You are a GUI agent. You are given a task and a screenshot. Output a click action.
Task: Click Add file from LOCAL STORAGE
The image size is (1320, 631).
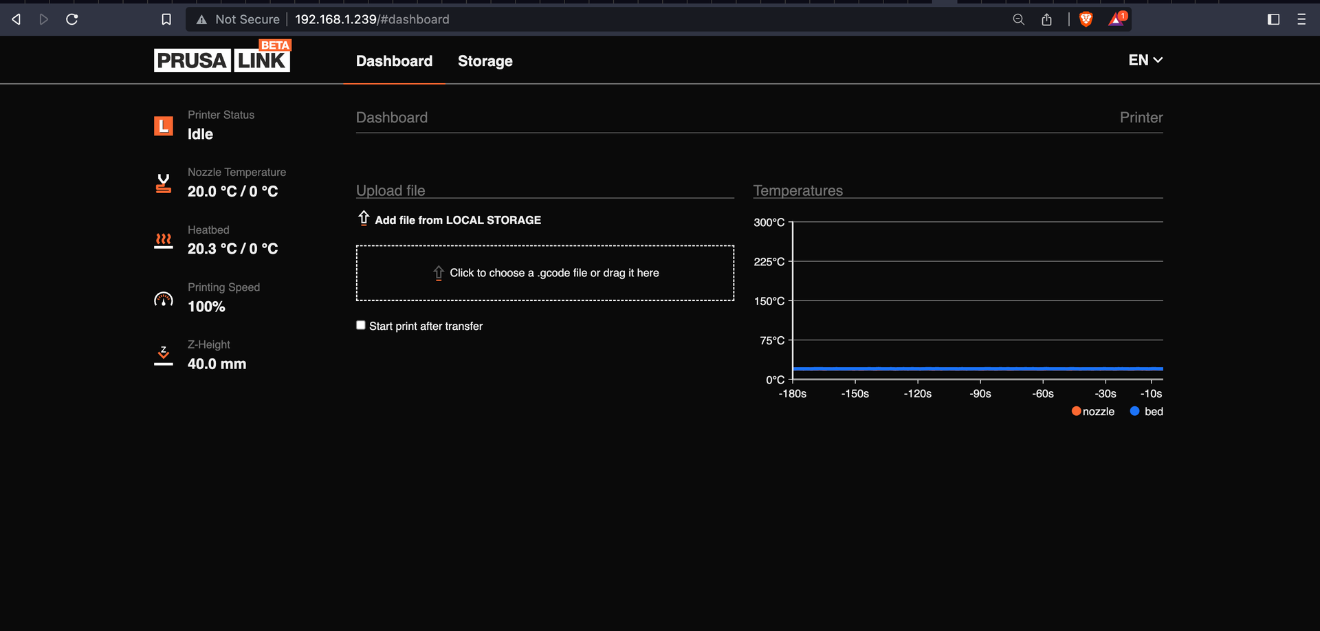click(x=458, y=220)
